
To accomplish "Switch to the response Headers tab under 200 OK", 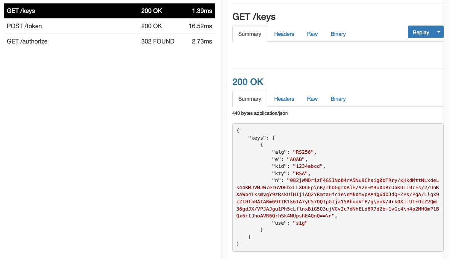I will pos(284,99).
